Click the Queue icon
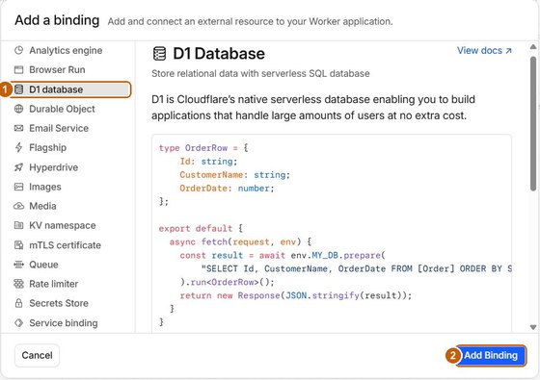540x380 pixels. point(18,265)
